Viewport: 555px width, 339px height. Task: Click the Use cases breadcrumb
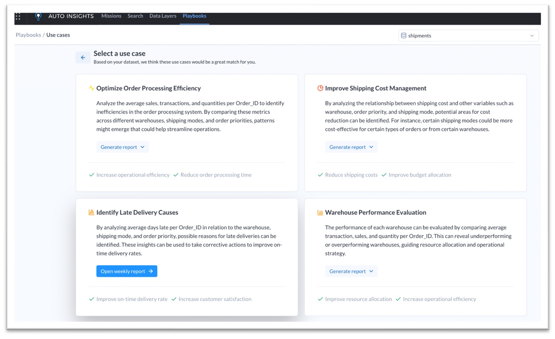(x=58, y=35)
